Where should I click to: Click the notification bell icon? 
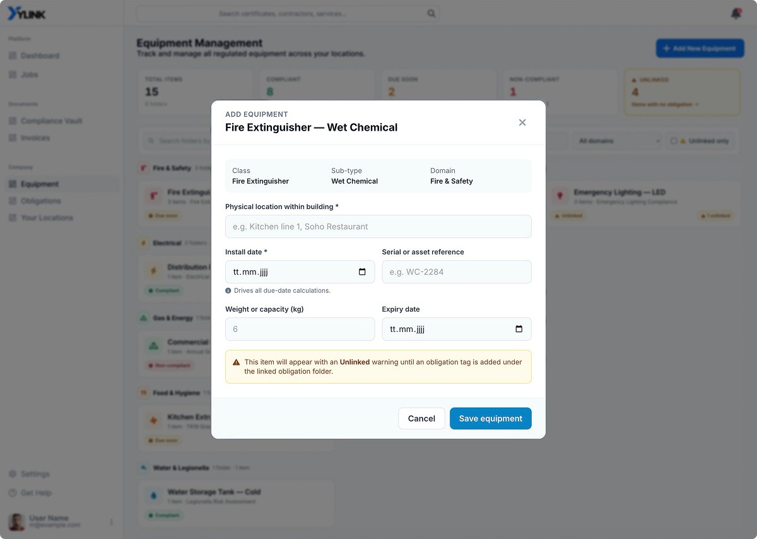tap(736, 13)
